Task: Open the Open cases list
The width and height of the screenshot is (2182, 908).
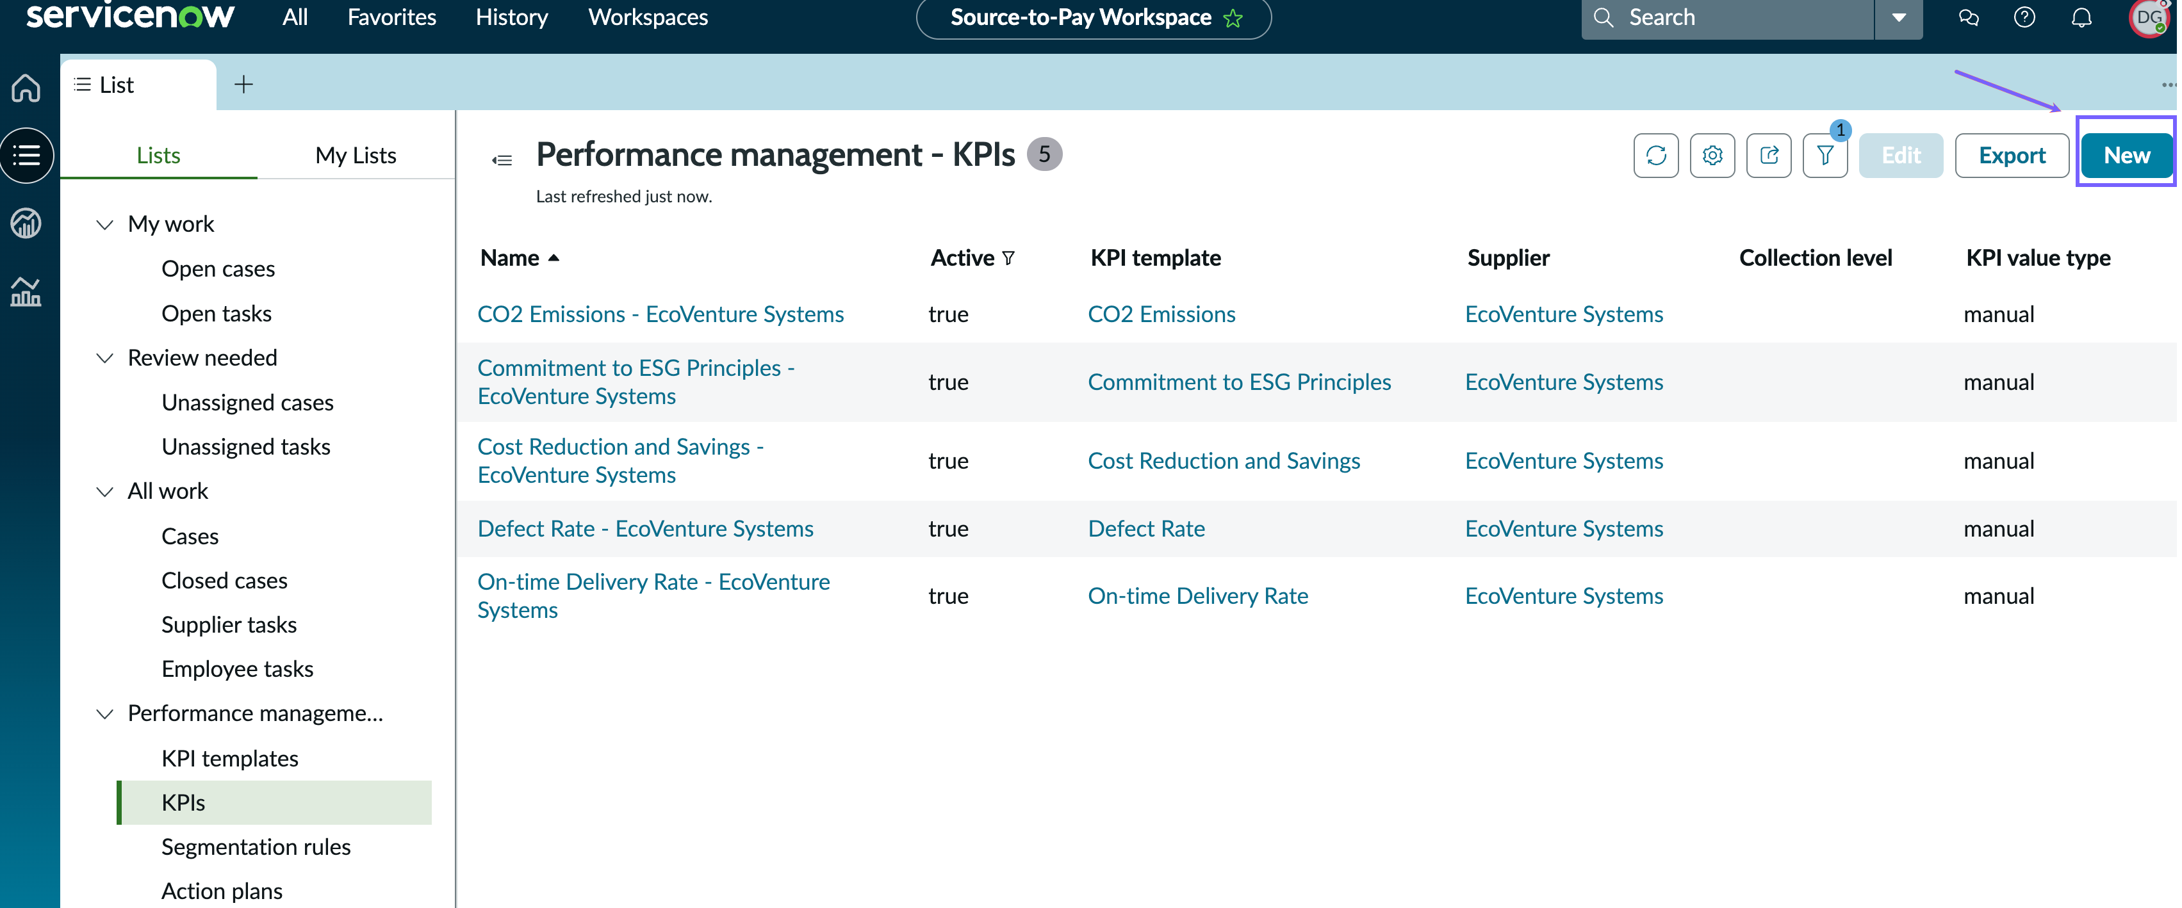Action: [218, 268]
